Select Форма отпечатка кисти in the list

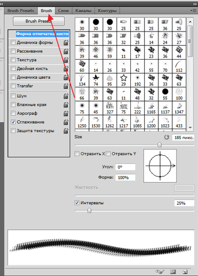pyautogui.click(x=42, y=34)
